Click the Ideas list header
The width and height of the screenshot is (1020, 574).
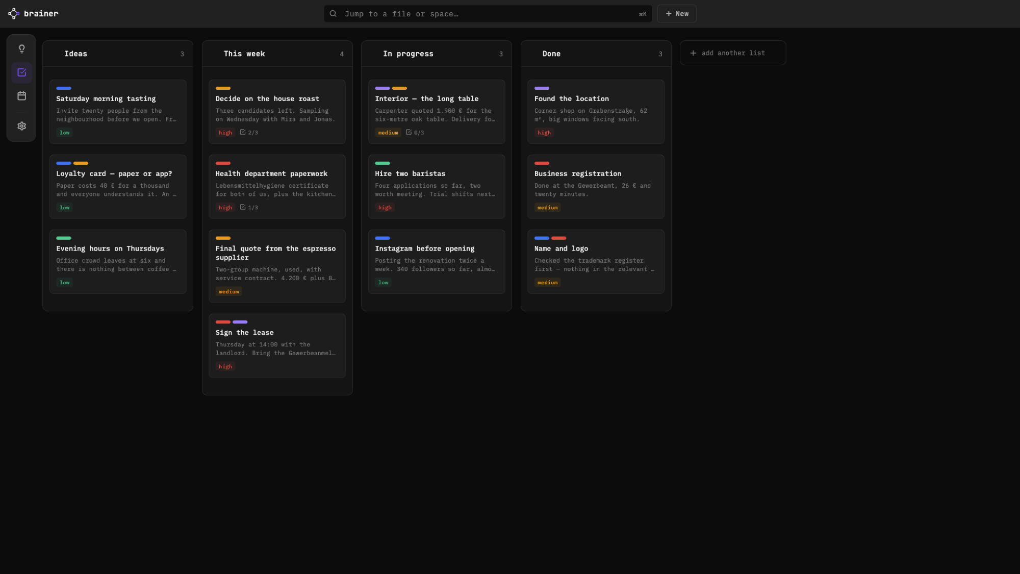[x=118, y=54]
